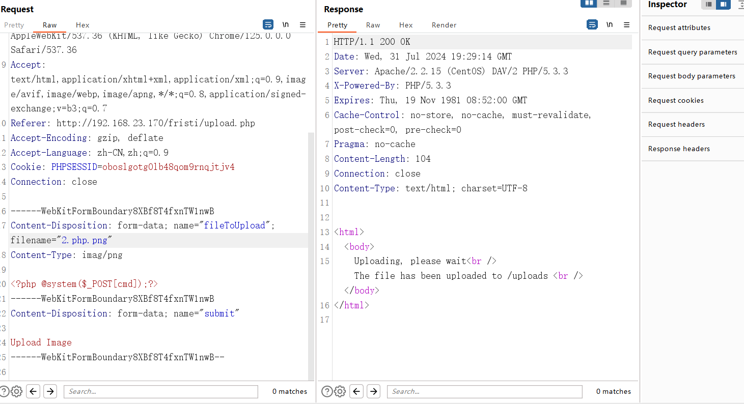The height and width of the screenshot is (404, 744).
Task: Click "The file has been uploaded to /uploads" text
Action: click(451, 276)
